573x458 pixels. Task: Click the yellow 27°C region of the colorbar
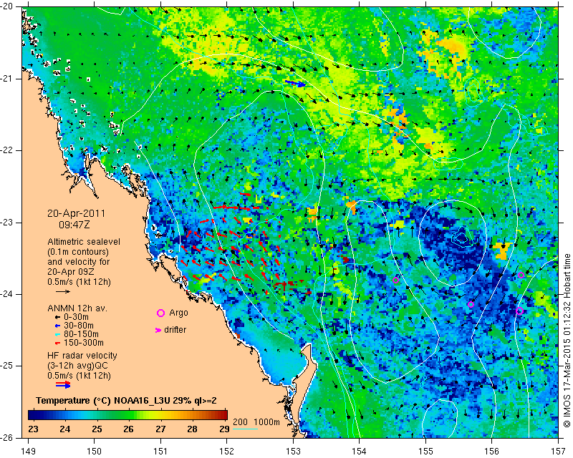(160, 415)
